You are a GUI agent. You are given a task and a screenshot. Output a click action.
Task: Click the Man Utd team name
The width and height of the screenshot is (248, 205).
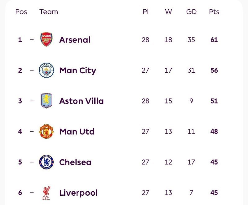[x=77, y=132]
